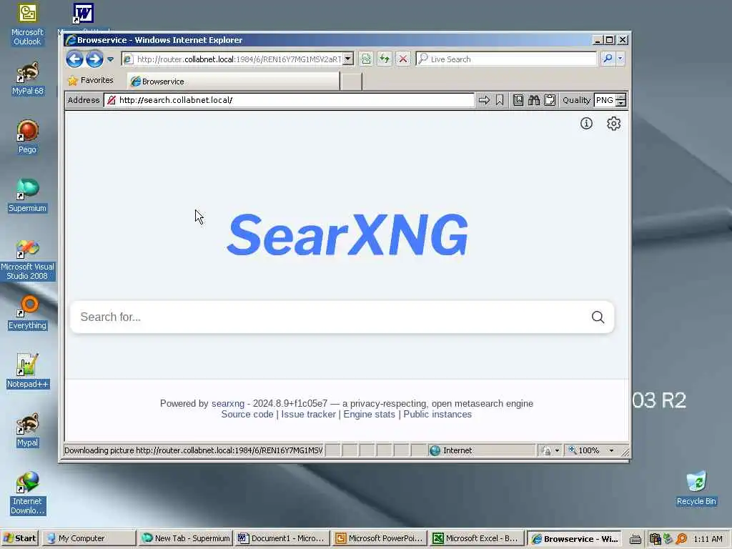Screen dimensions: 732x549
Task: Open the Start menu
Action: pos(19,538)
